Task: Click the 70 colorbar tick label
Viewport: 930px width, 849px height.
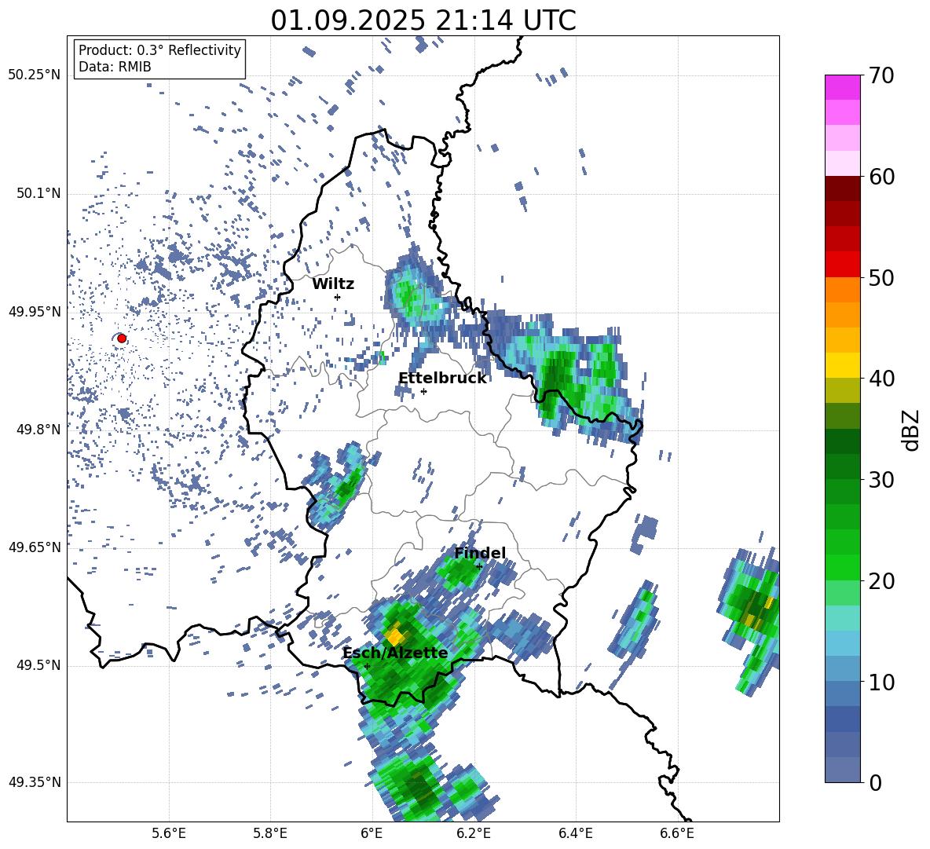Action: [881, 75]
